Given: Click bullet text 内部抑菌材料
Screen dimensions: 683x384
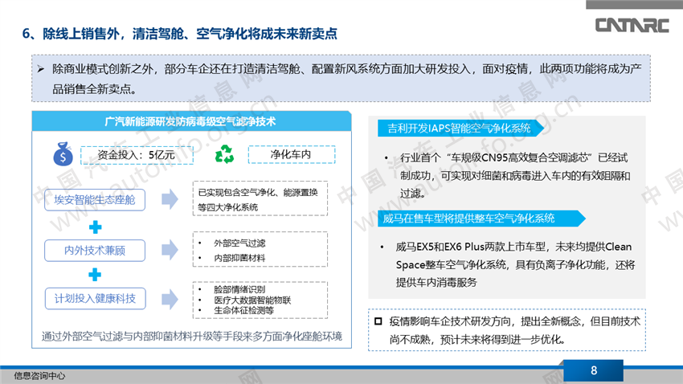Looking at the screenshot, I should (x=239, y=258).
